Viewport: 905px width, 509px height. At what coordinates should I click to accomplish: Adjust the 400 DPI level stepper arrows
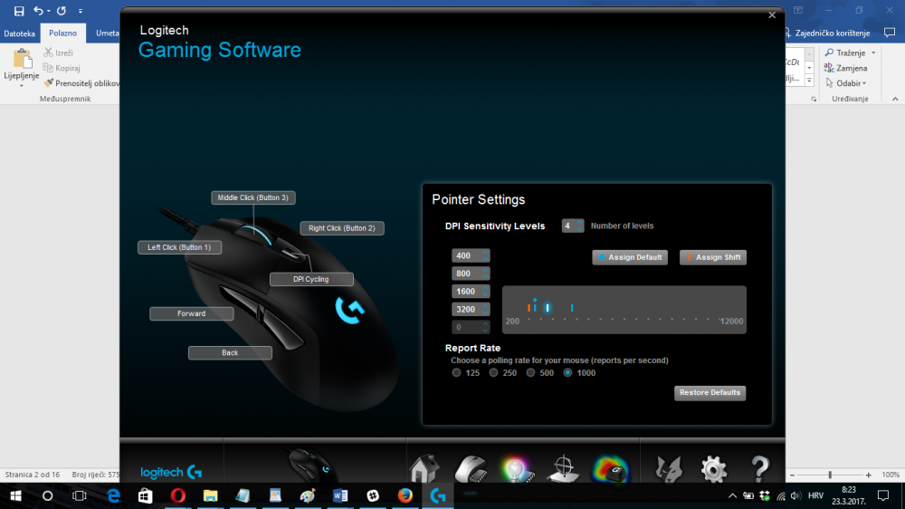(485, 256)
